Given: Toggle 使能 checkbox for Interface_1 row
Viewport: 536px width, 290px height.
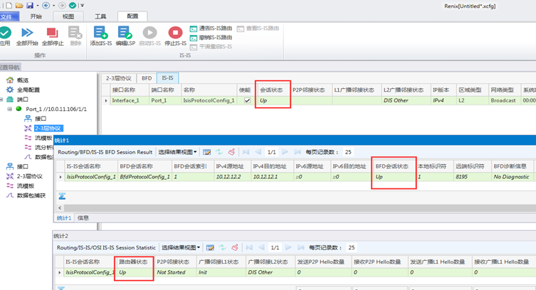Looking at the screenshot, I should tap(247, 100).
